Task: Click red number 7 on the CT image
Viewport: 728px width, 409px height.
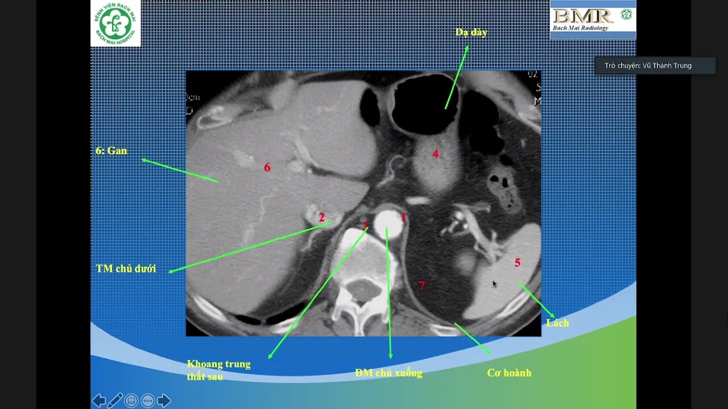Action: tap(421, 285)
